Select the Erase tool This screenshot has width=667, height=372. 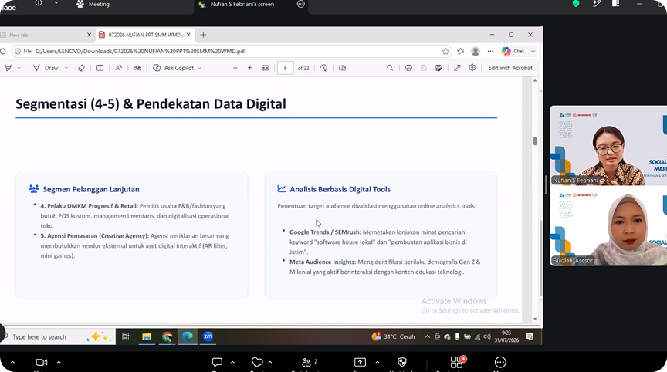[81, 68]
